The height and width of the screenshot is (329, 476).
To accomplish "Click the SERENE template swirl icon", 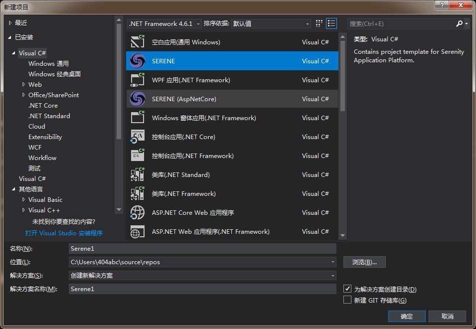I will [138, 61].
